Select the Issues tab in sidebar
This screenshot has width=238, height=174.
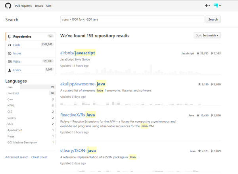pos(31,53)
